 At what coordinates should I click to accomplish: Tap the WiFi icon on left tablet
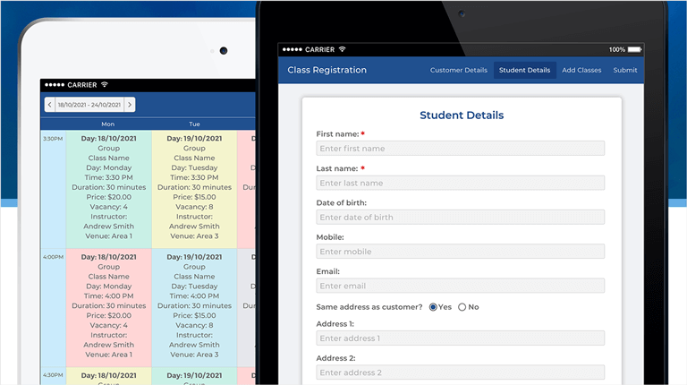click(105, 84)
